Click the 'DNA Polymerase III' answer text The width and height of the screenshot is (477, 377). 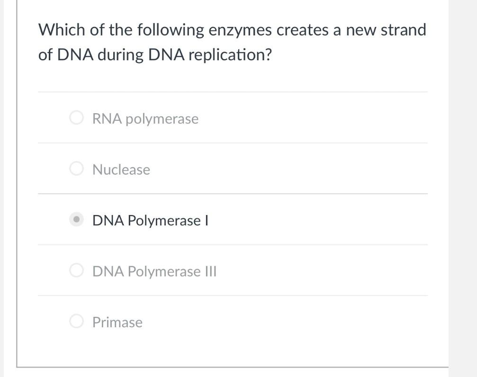154,271
